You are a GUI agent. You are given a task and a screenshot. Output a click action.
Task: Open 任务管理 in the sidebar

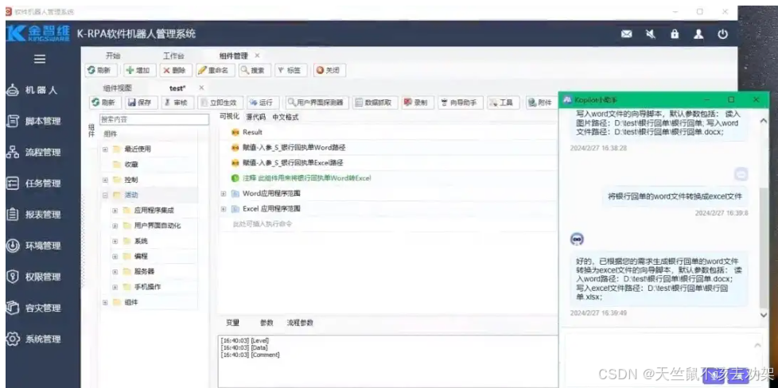pos(33,184)
